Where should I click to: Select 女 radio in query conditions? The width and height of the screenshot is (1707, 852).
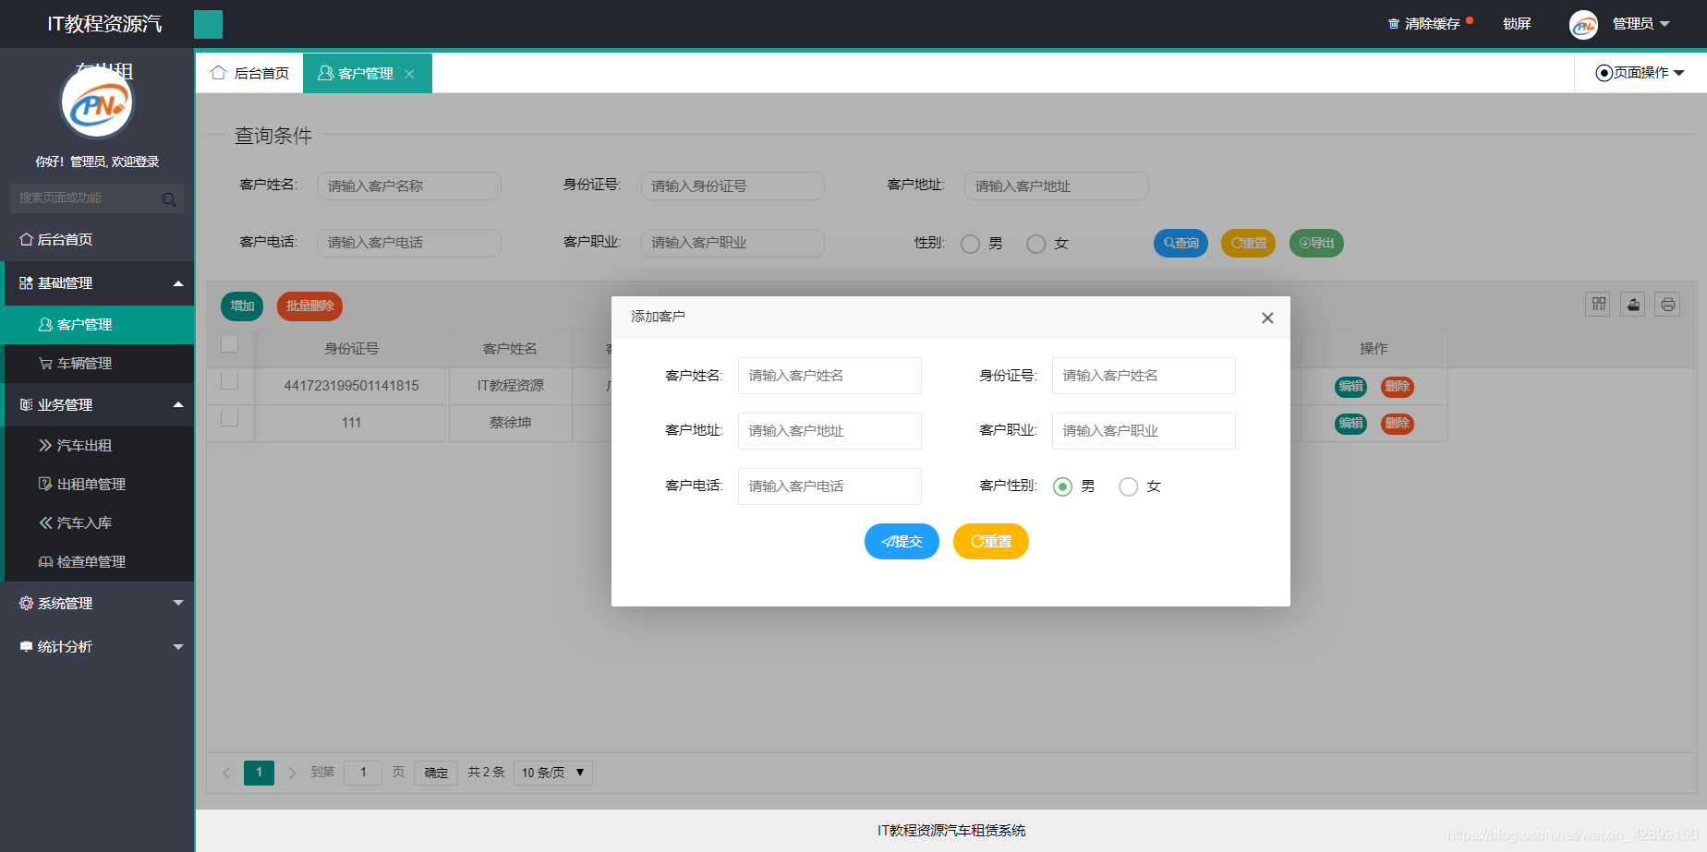(x=1036, y=244)
